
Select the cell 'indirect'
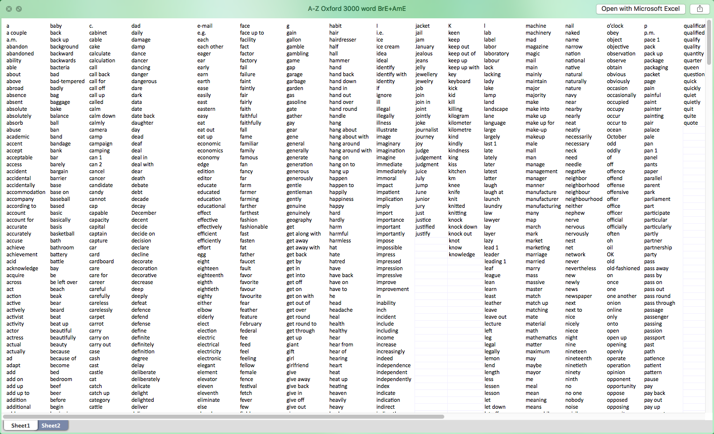(x=385, y=407)
